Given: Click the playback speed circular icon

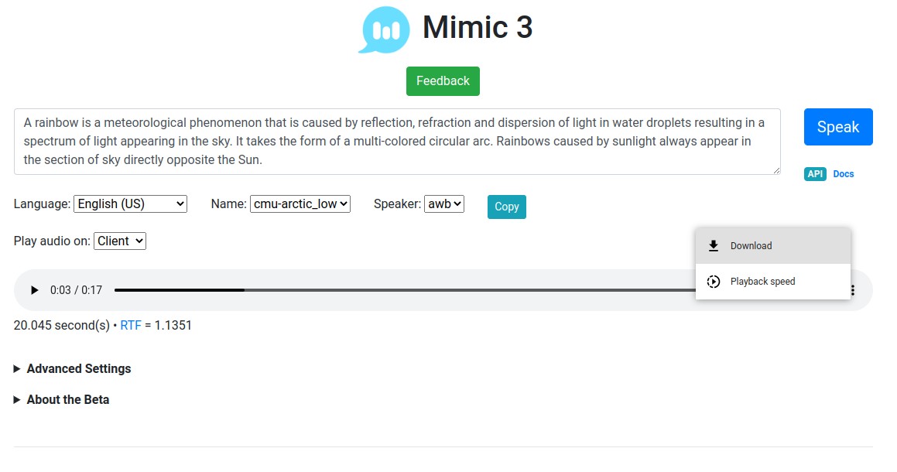Looking at the screenshot, I should coord(714,282).
